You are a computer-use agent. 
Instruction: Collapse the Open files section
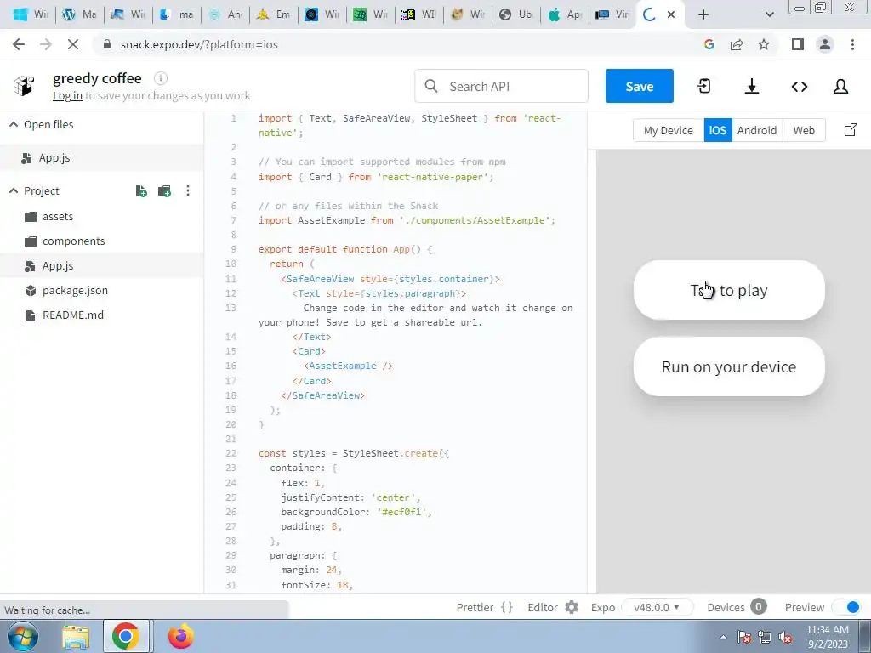click(14, 124)
